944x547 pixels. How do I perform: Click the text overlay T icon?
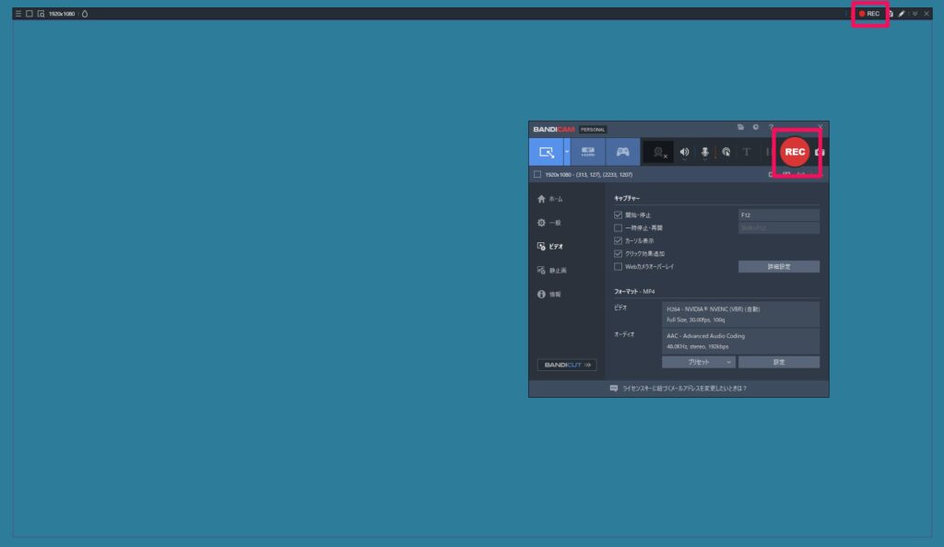(747, 152)
